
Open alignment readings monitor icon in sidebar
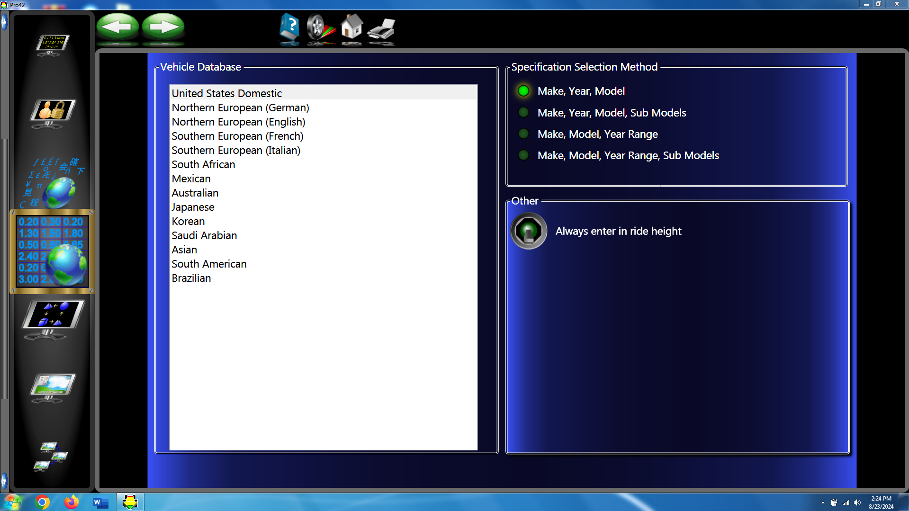click(53, 45)
